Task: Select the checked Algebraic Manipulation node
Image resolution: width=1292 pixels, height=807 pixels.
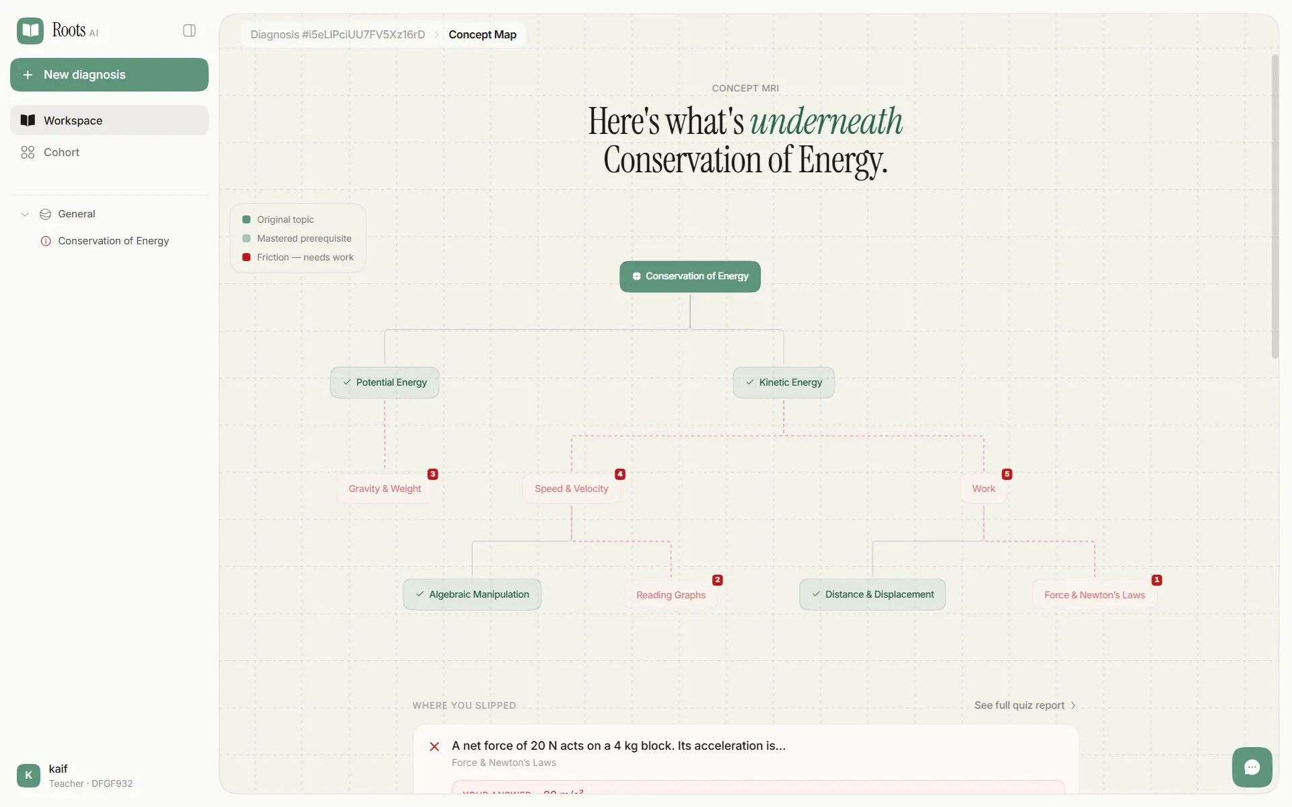Action: [472, 594]
